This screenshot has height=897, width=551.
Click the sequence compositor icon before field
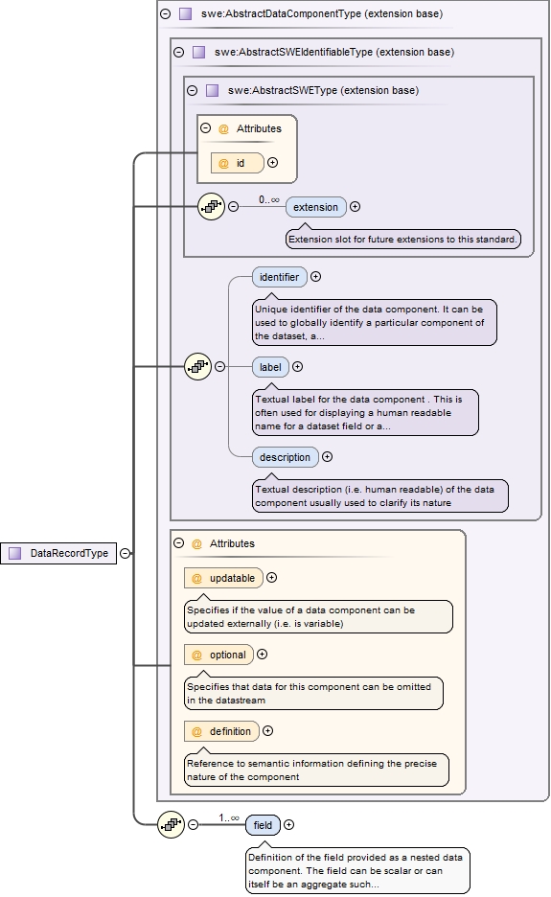pyautogui.click(x=172, y=825)
